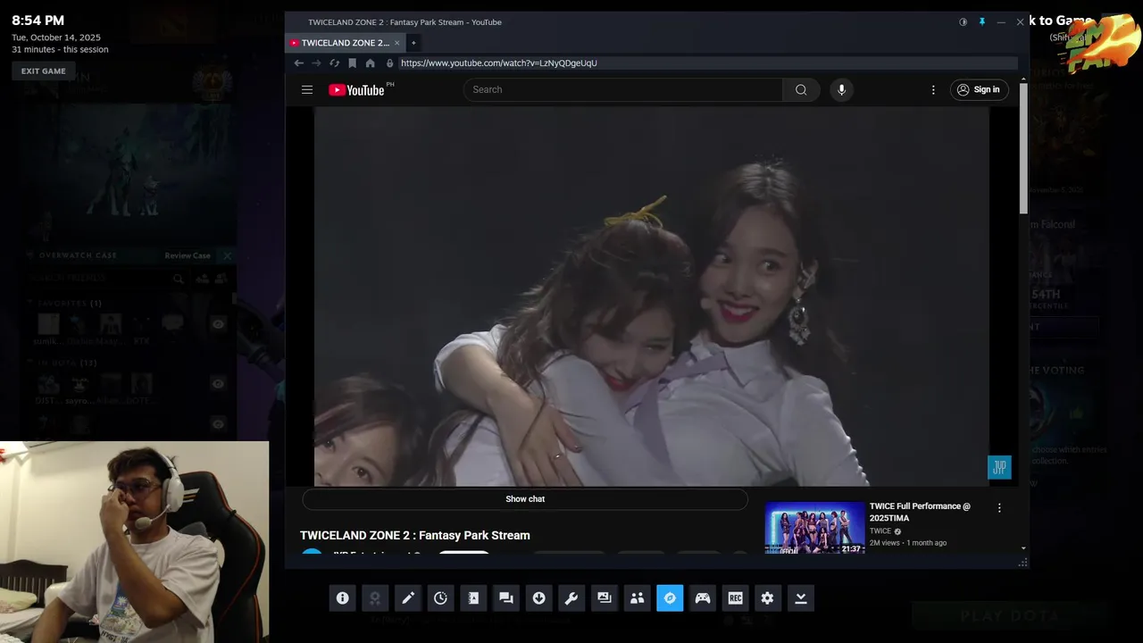Click the site security lock icon
The width and height of the screenshot is (1143, 643).
click(389, 63)
